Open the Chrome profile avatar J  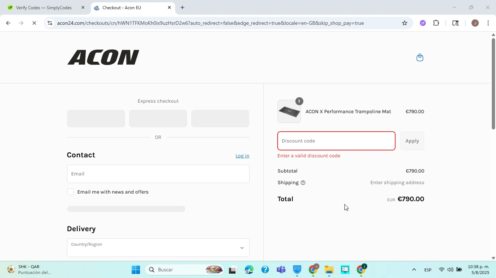click(475, 23)
